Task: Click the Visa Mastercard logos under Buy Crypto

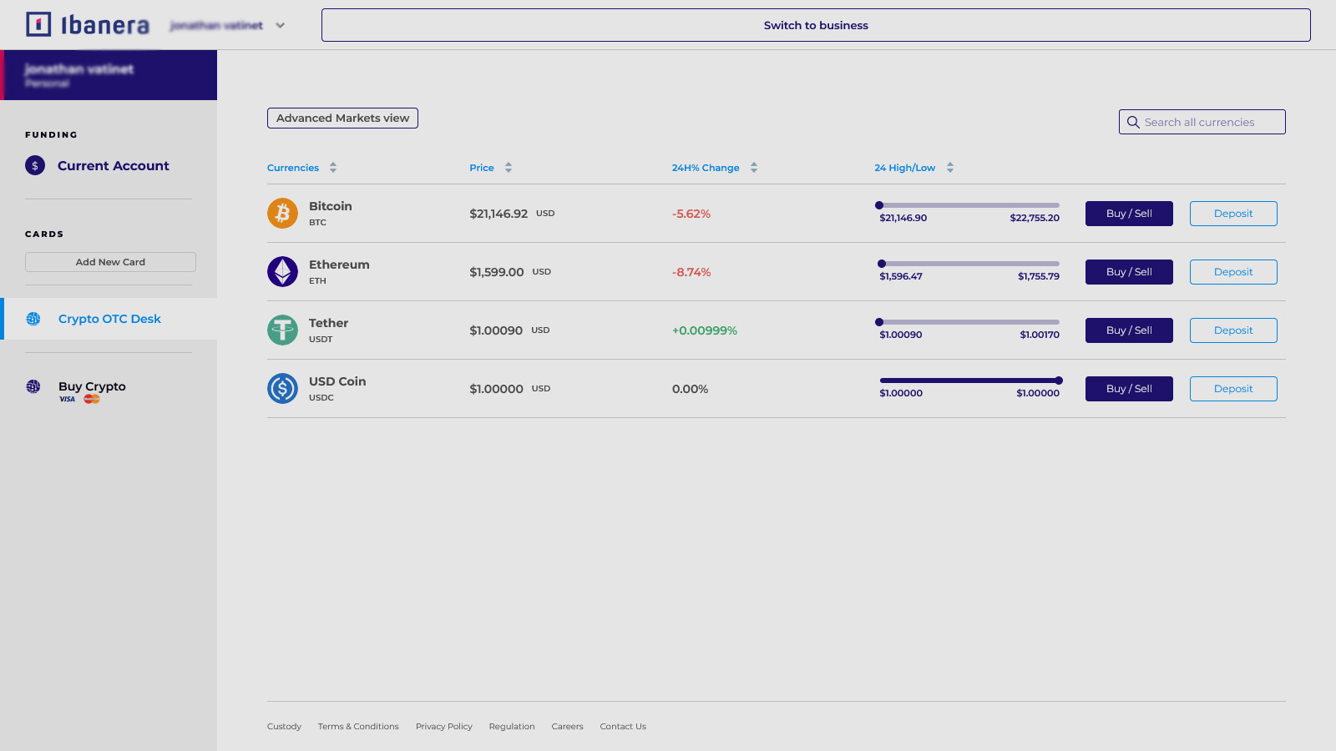Action: pyautogui.click(x=79, y=399)
